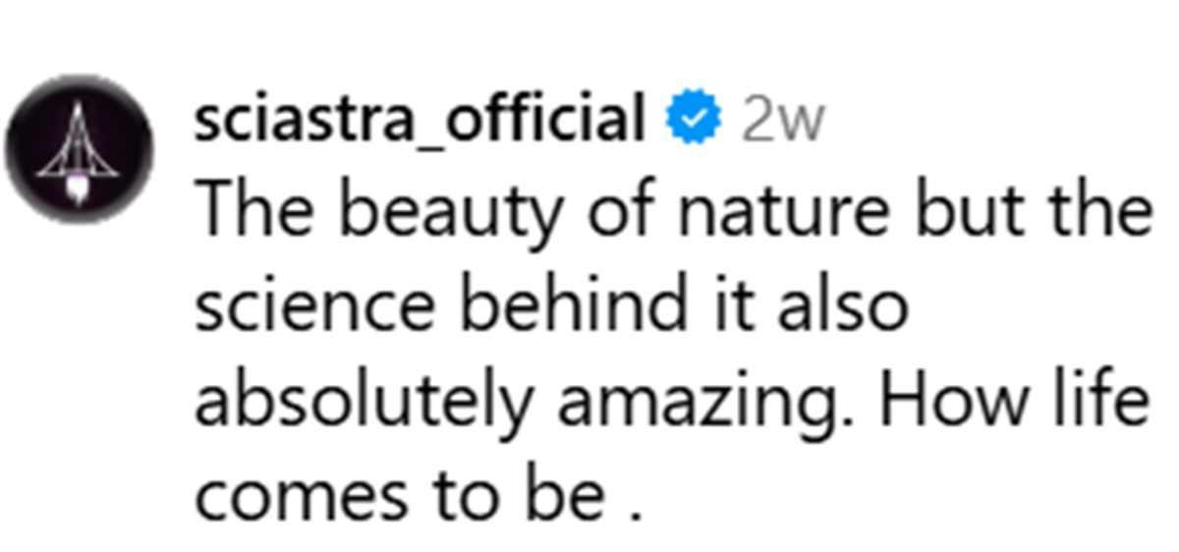Click the rocket logo avatar
The height and width of the screenshot is (552, 1179).
pos(80,149)
